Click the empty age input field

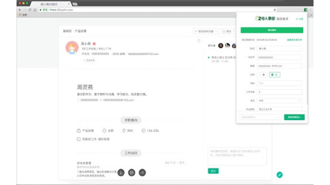coord(279,83)
